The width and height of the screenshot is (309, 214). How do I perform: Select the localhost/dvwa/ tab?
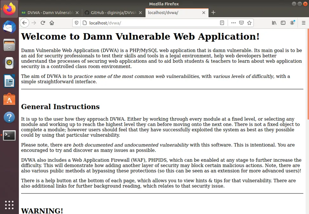coord(177,13)
